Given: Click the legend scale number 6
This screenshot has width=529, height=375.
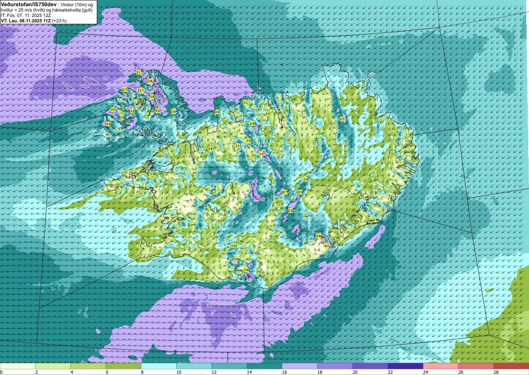Looking at the screenshot, I should [107, 372].
